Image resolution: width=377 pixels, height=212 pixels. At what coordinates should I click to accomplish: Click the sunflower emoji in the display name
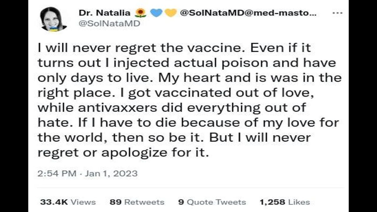[x=140, y=13]
